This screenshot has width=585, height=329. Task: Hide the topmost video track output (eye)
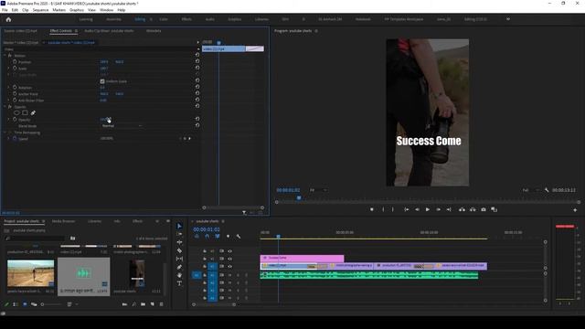[229, 251]
